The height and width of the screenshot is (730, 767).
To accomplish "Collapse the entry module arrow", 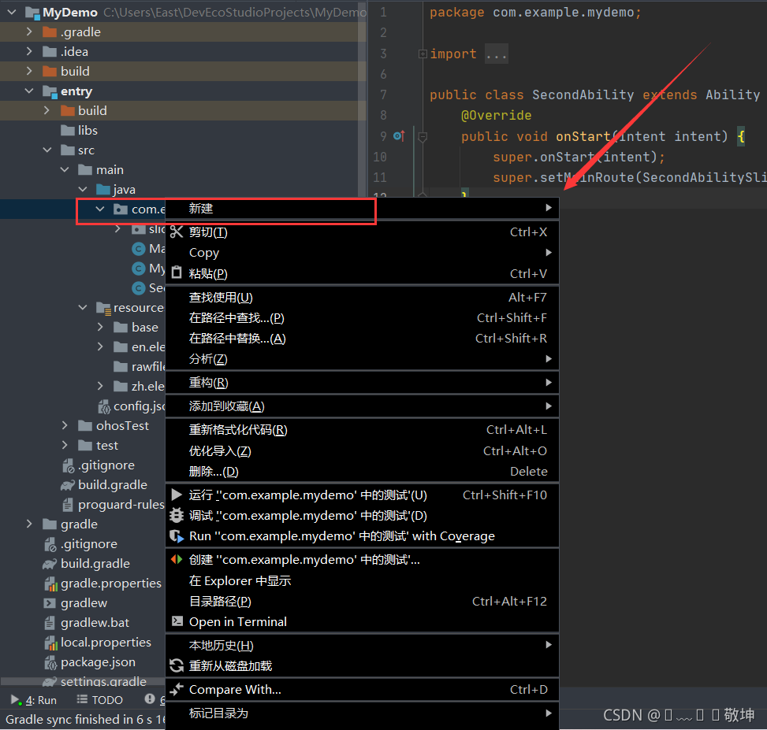I will tap(29, 91).
